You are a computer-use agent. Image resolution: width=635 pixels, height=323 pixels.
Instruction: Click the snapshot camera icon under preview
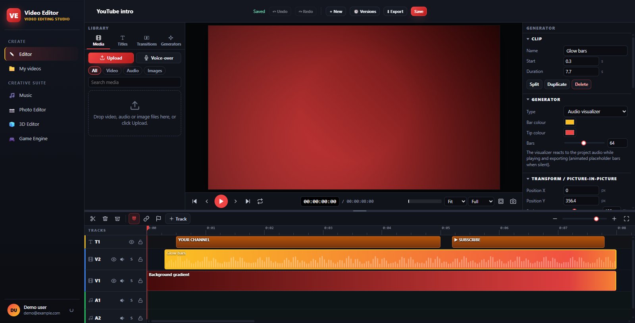coord(513,201)
